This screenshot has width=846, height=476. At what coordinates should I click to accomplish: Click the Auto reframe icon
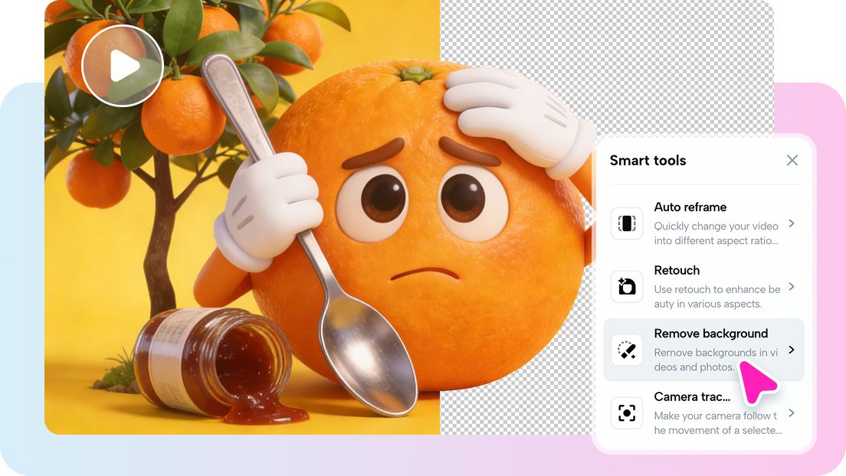click(627, 223)
